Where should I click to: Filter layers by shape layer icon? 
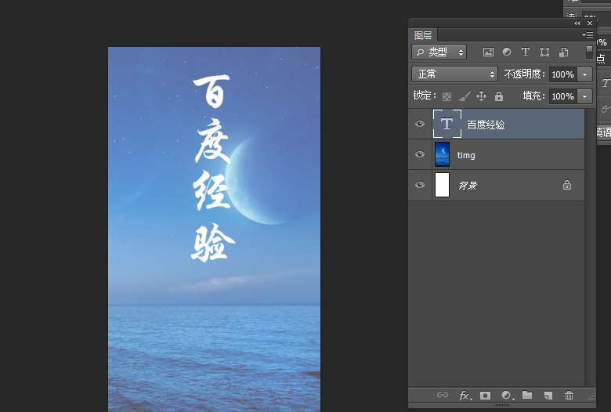[x=544, y=52]
